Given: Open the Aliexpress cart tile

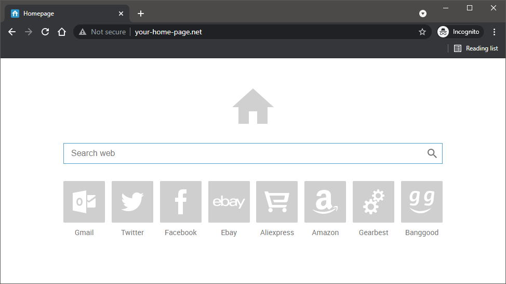Looking at the screenshot, I should coord(277,202).
